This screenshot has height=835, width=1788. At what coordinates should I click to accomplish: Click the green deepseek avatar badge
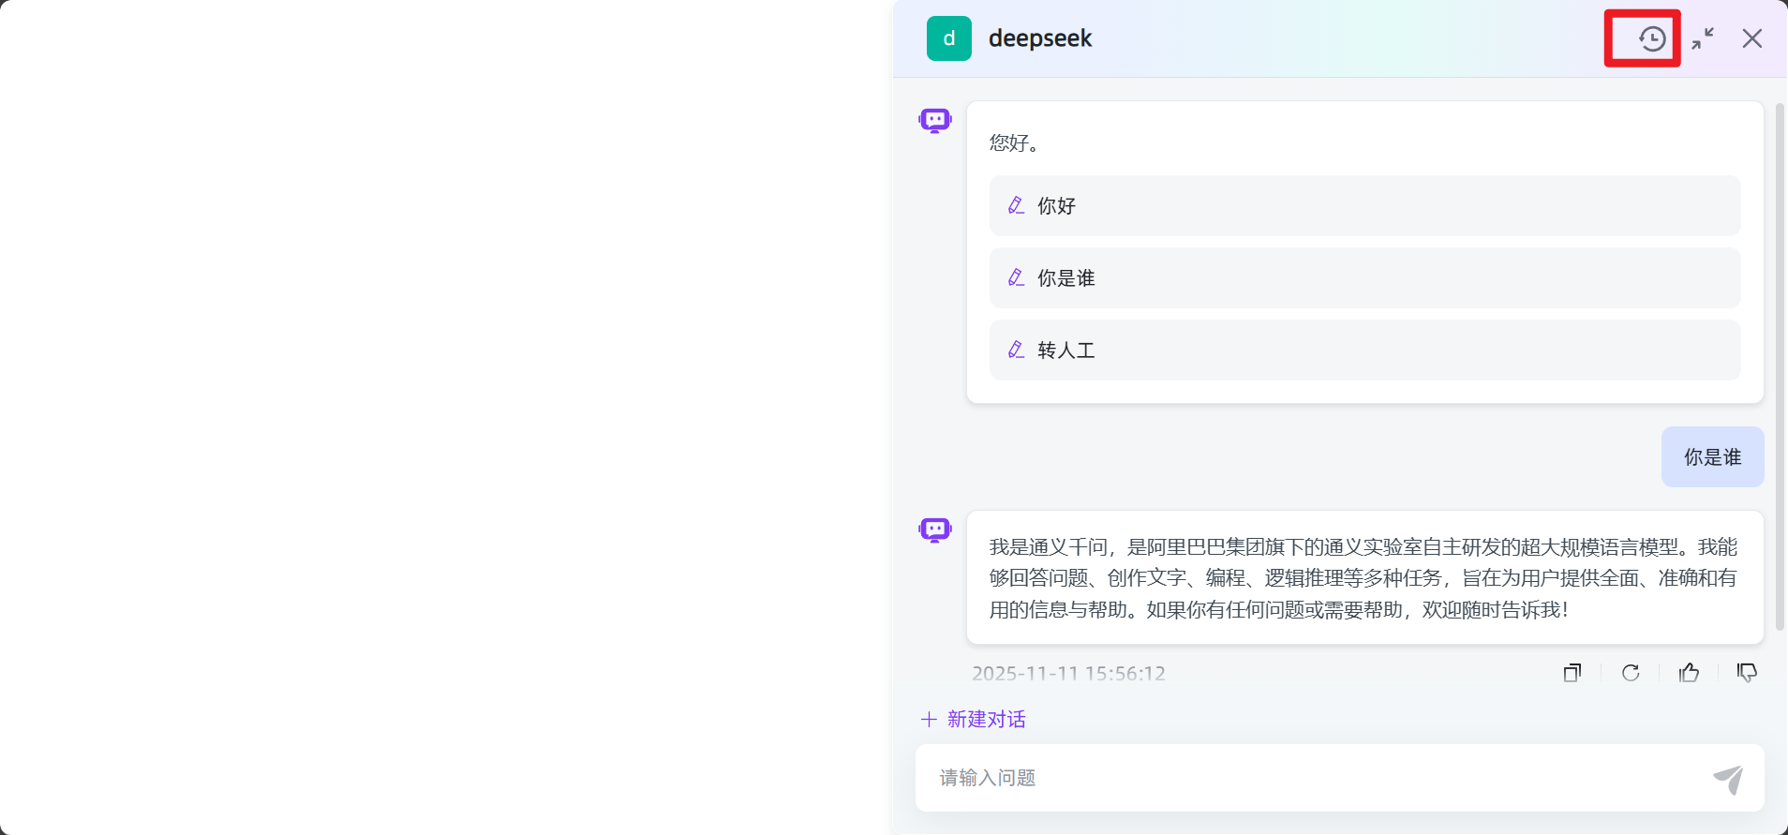948,38
